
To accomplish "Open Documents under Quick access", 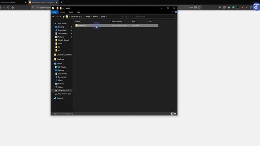I will 62,34.
